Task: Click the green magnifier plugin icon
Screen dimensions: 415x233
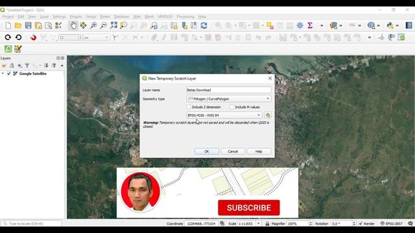Action: (x=8, y=49)
